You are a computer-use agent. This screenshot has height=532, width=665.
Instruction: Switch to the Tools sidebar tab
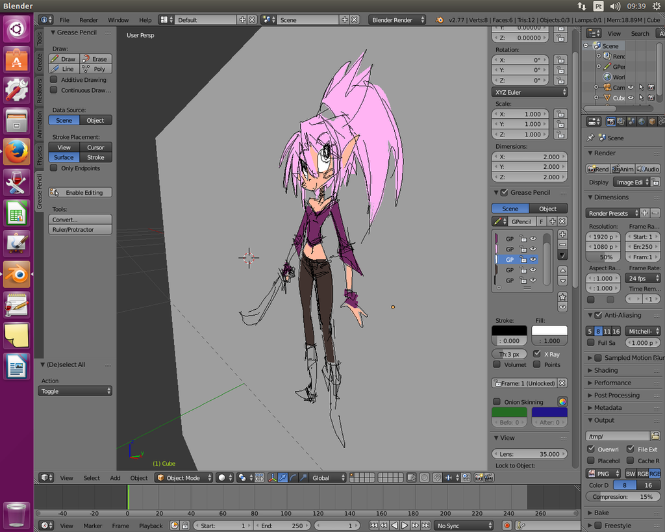39,38
